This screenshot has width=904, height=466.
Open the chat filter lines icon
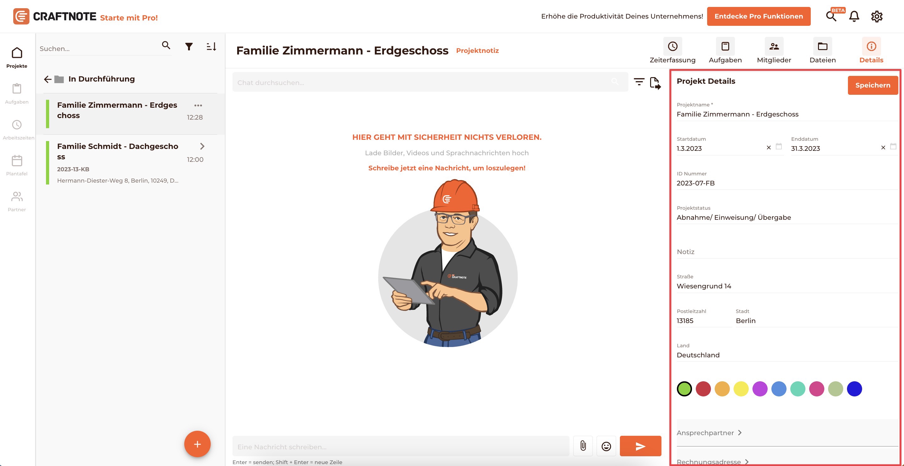[639, 82]
